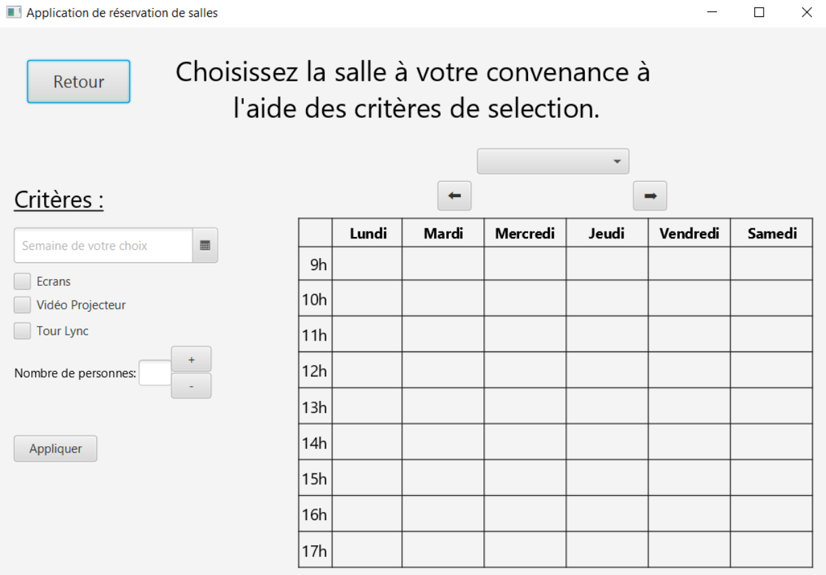Maximize the application window
826x575 pixels.
tap(759, 13)
